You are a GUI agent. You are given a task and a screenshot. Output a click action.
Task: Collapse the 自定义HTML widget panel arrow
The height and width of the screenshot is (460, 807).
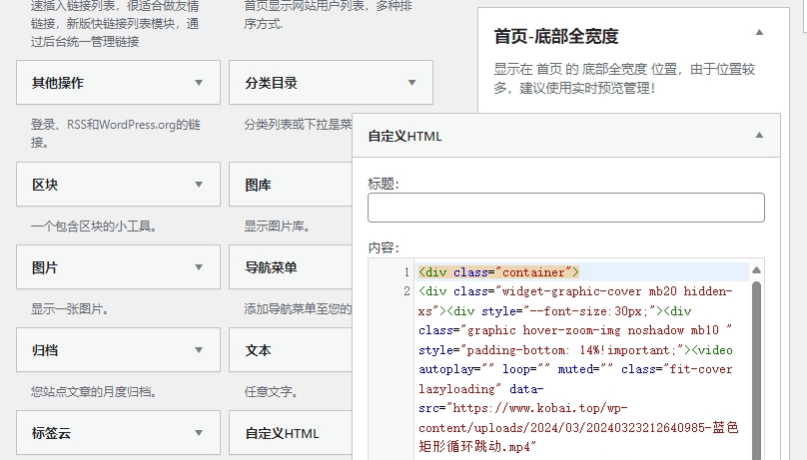pos(759,136)
